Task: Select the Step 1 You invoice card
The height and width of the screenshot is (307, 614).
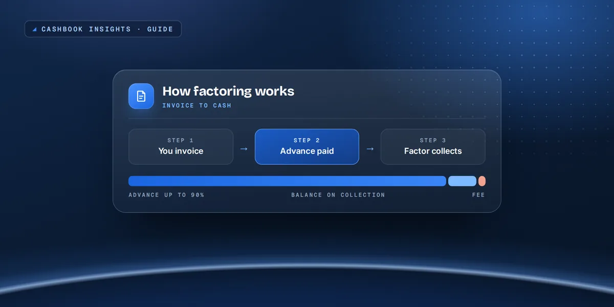Action: (181, 147)
